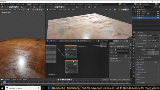Switch to the Shading workspace tab
The width and height of the screenshot is (160, 90).
point(66,4)
